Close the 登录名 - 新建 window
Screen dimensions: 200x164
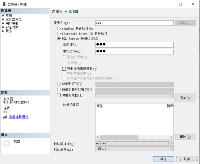click(193, 4)
